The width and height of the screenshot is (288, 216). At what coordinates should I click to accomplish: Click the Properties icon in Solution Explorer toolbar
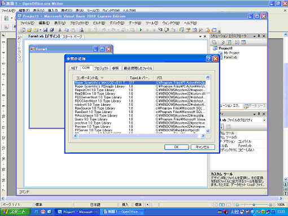[214, 42]
